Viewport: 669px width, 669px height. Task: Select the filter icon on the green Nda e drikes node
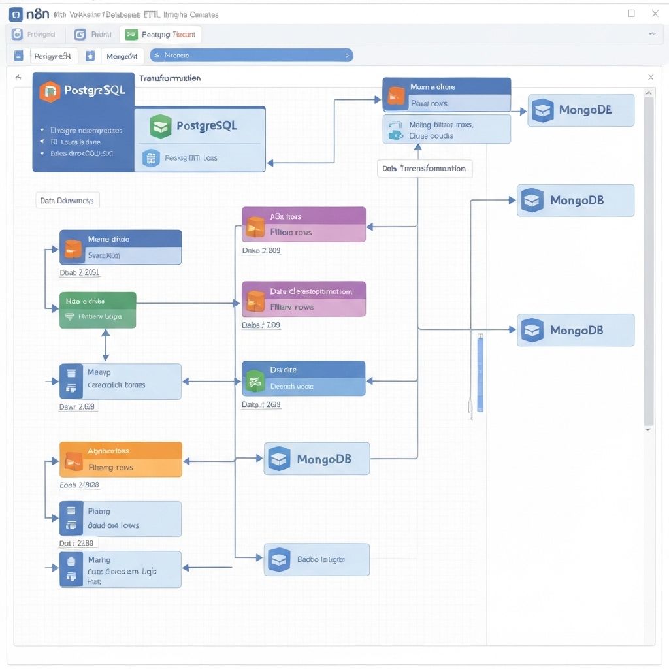pyautogui.click(x=70, y=316)
